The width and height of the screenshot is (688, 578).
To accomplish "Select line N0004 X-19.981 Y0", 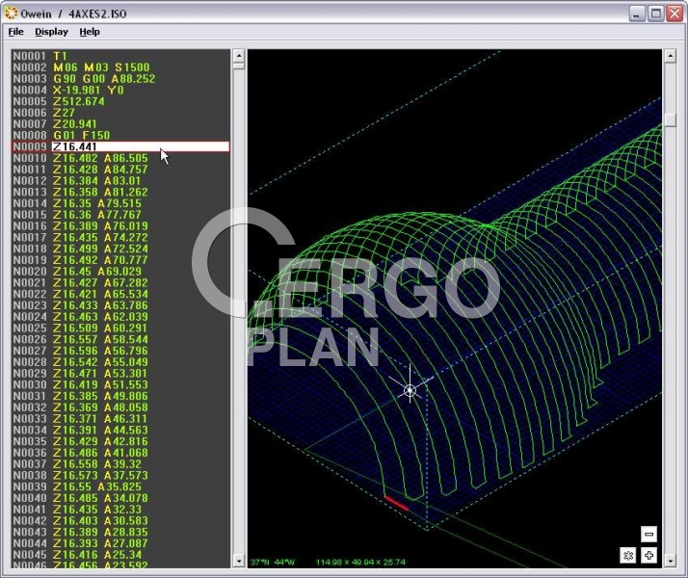I will click(x=120, y=90).
